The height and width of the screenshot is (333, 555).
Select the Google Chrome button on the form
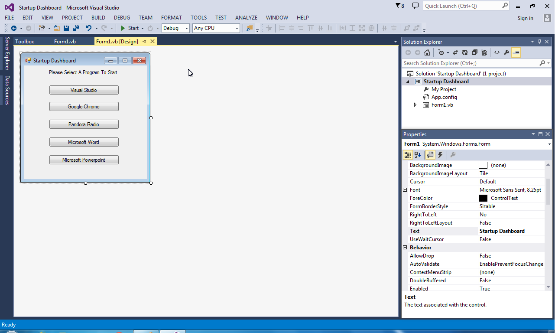[x=84, y=107]
